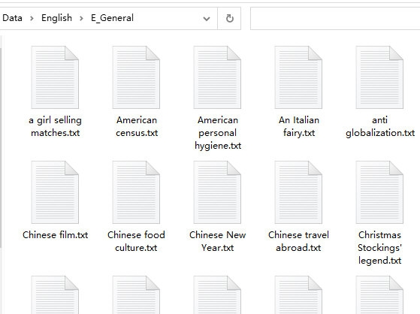This screenshot has height=314, width=420.
Task: Select the 'American census.txt' file icon
Action: [136, 77]
